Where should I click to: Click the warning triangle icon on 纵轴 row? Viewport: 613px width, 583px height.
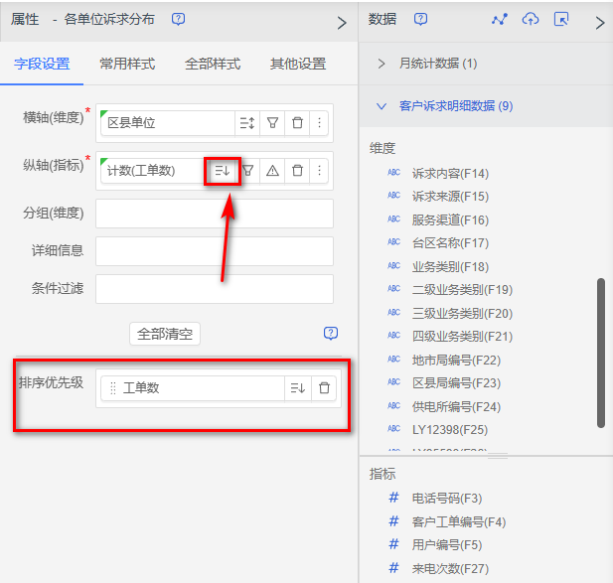pyautogui.click(x=272, y=171)
